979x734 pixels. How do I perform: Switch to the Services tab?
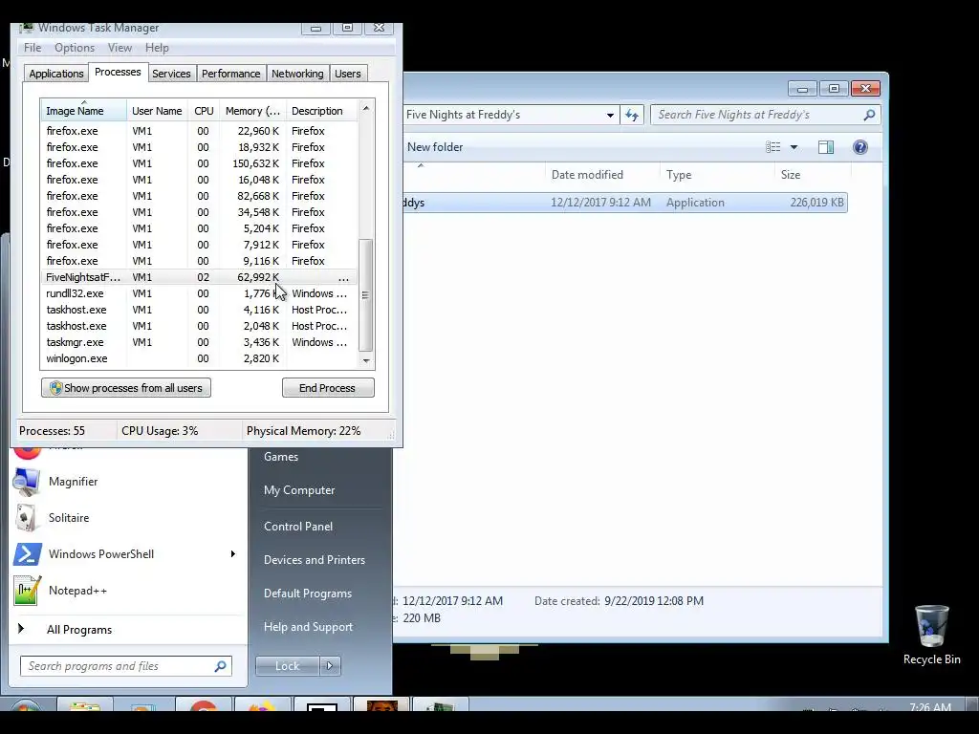click(x=171, y=74)
